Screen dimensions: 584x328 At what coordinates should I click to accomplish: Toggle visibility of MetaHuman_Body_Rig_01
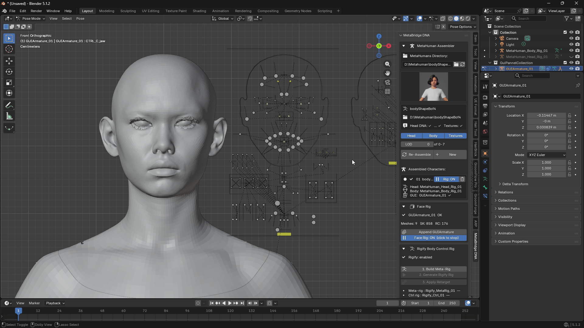click(571, 51)
